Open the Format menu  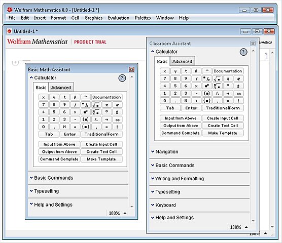(x=58, y=18)
